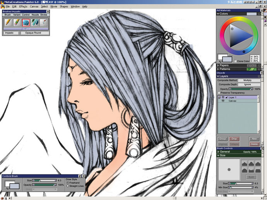This screenshot has height=200, width=267.
Task: Open the Opaque Round variant dropdown
Action: point(35,33)
